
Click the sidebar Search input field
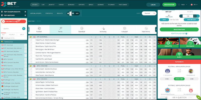[12, 28]
